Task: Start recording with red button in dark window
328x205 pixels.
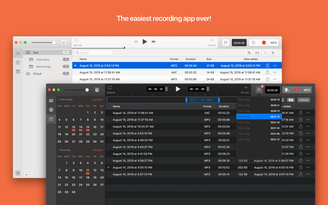Action: coord(297,90)
